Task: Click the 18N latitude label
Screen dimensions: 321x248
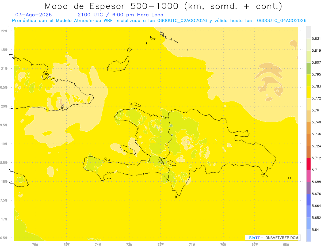Action: click(x=4, y=181)
